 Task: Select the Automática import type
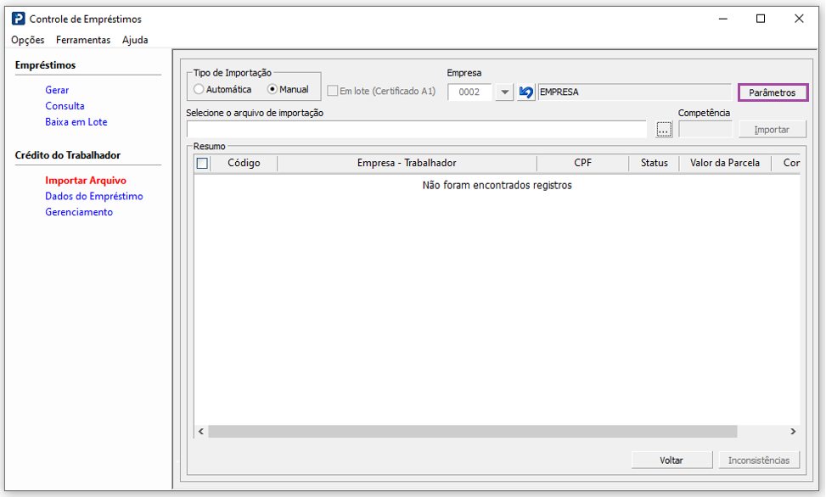pyautogui.click(x=199, y=89)
